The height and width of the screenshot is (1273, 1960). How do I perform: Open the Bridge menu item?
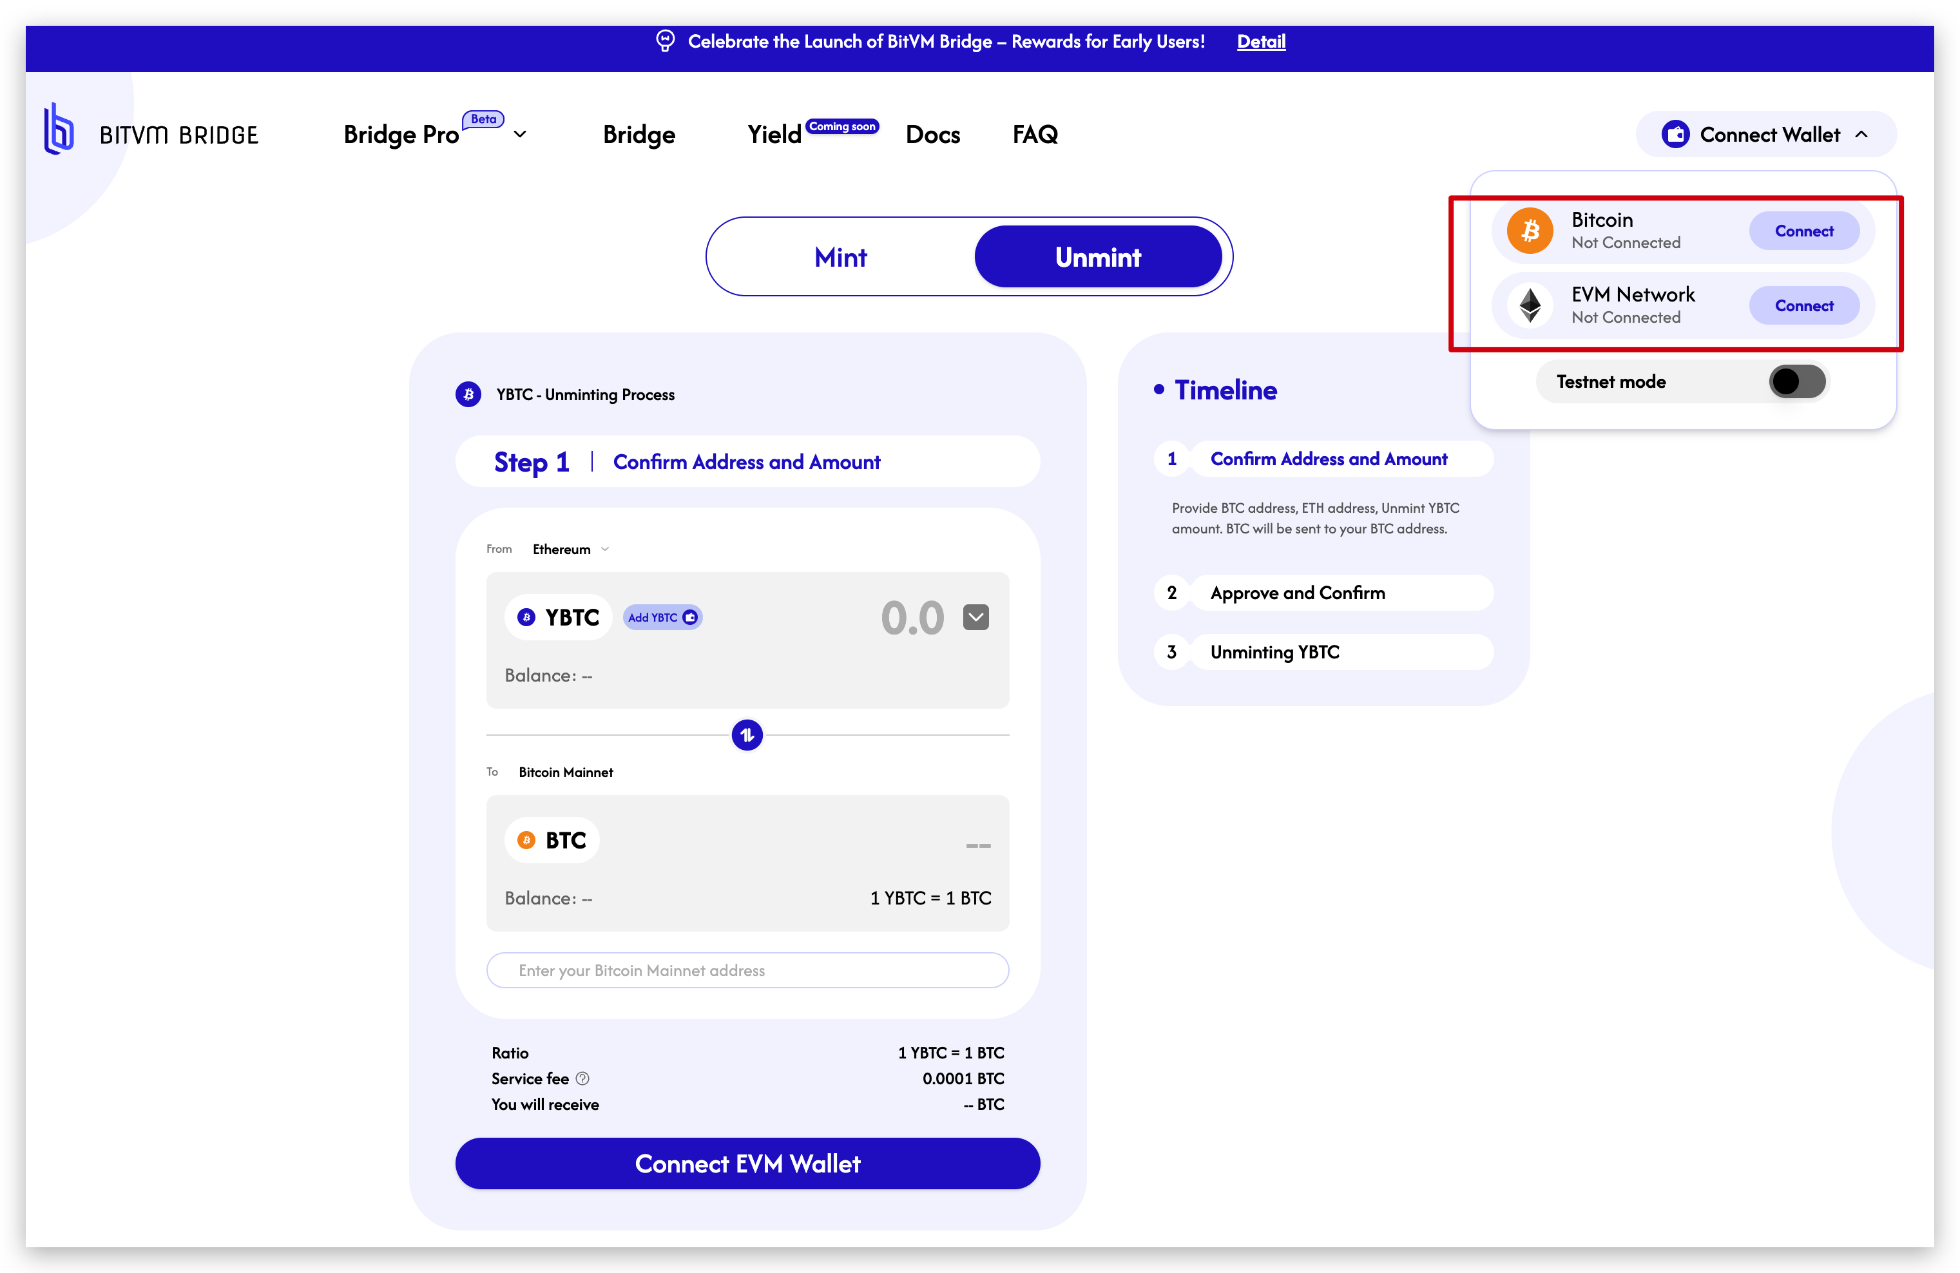(x=639, y=134)
